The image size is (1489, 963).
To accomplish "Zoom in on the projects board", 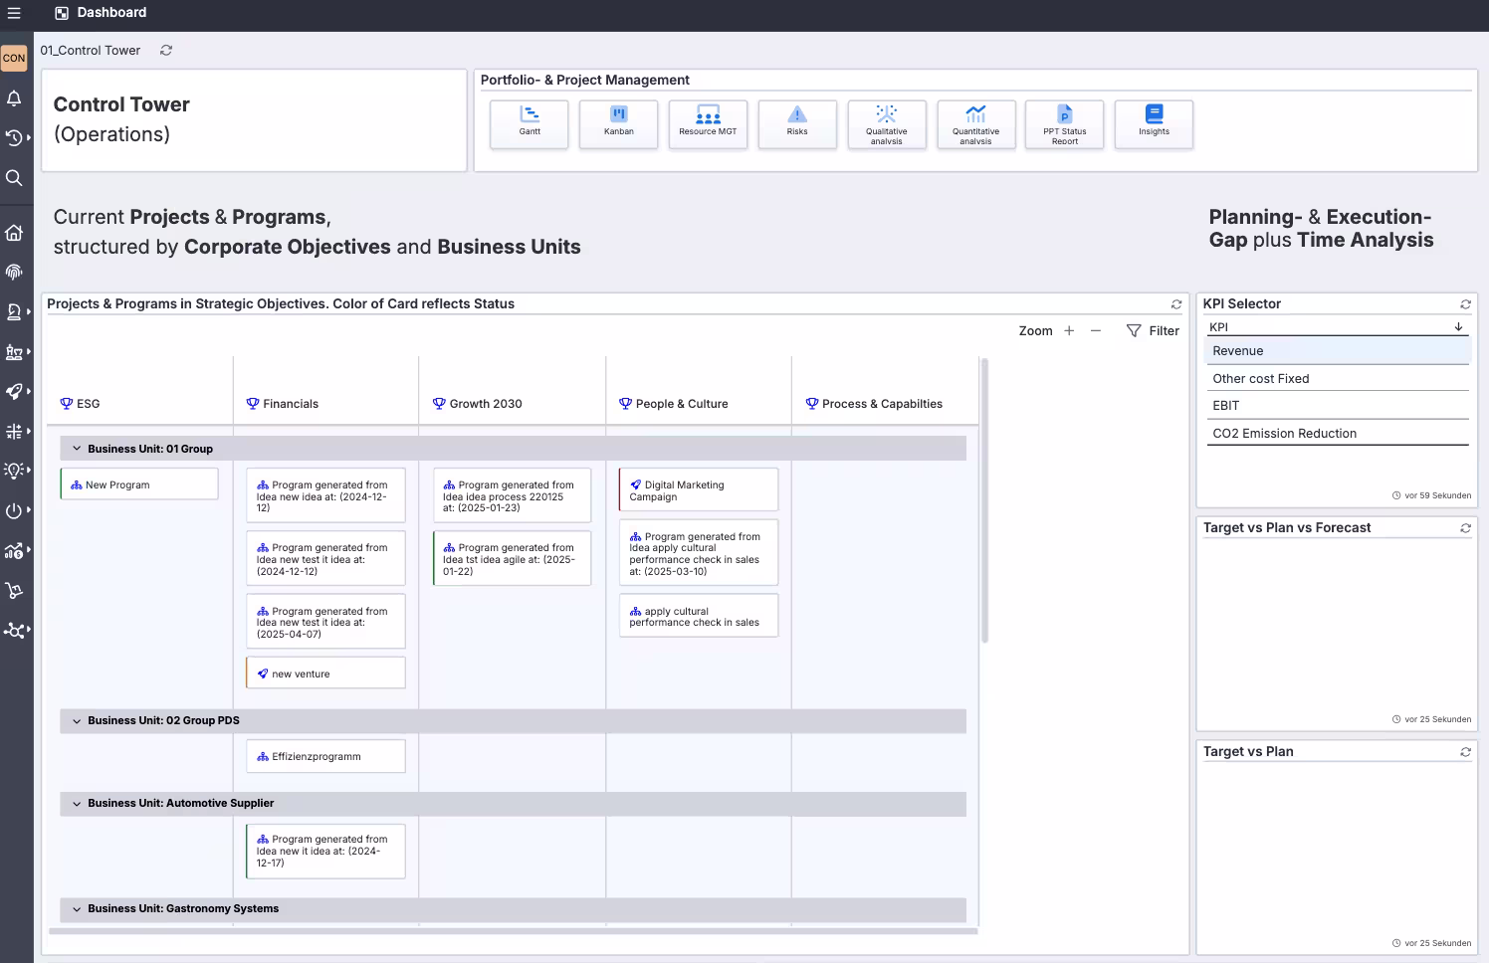I will (1068, 330).
